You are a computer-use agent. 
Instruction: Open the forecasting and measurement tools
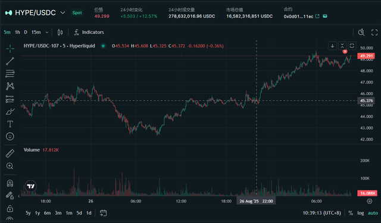10,99
